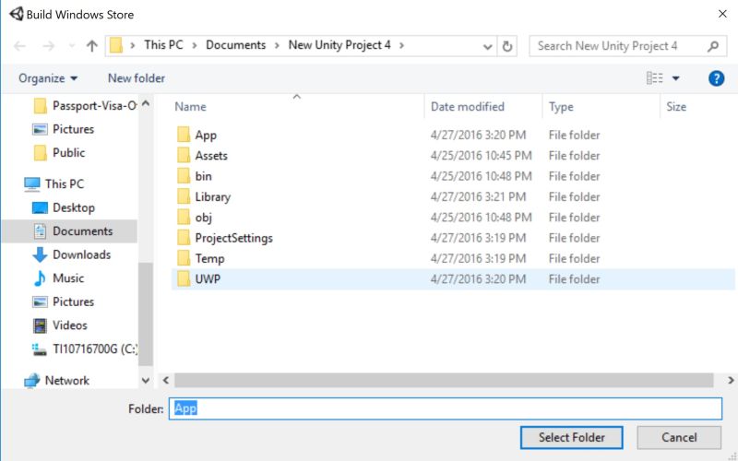Go back using the Back arrow
This screenshot has height=461, width=738.
pyautogui.click(x=19, y=45)
